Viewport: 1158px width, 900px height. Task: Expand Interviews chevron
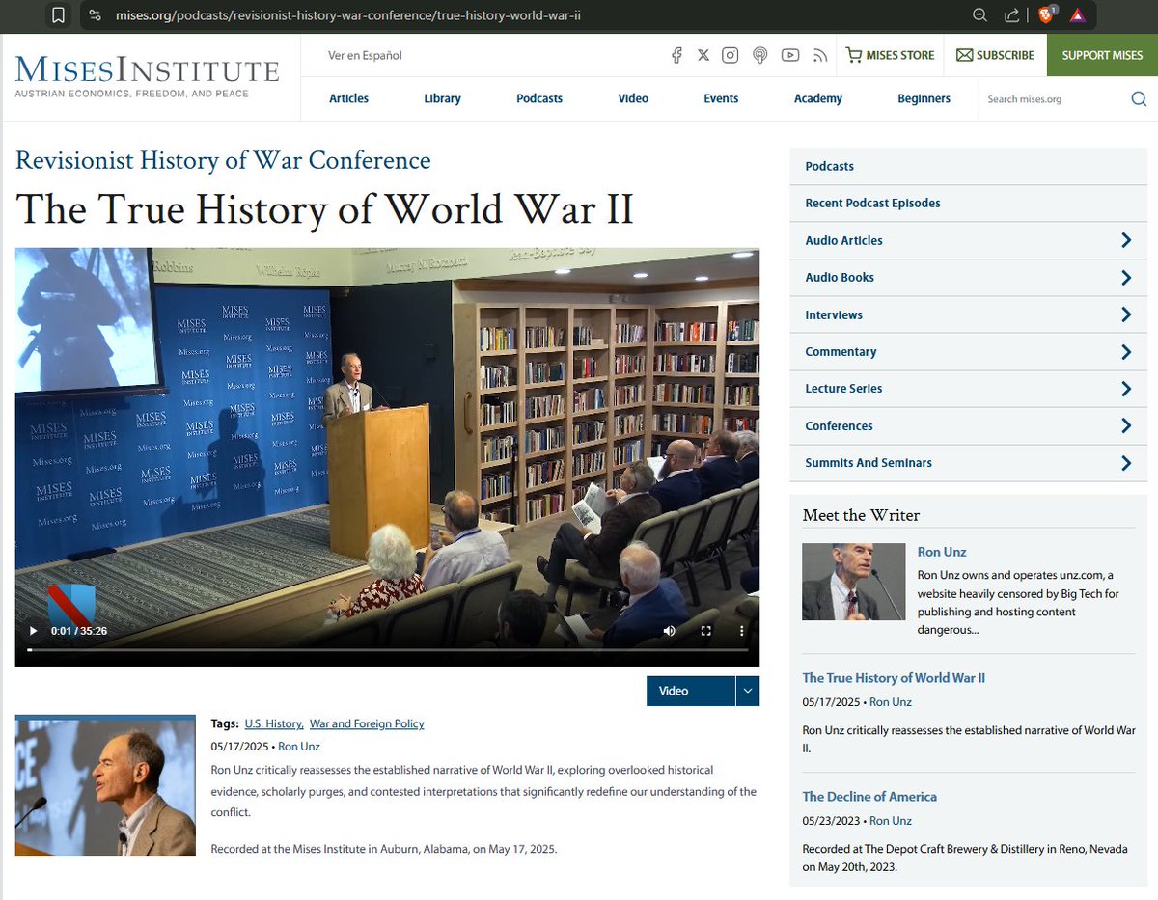click(1126, 314)
